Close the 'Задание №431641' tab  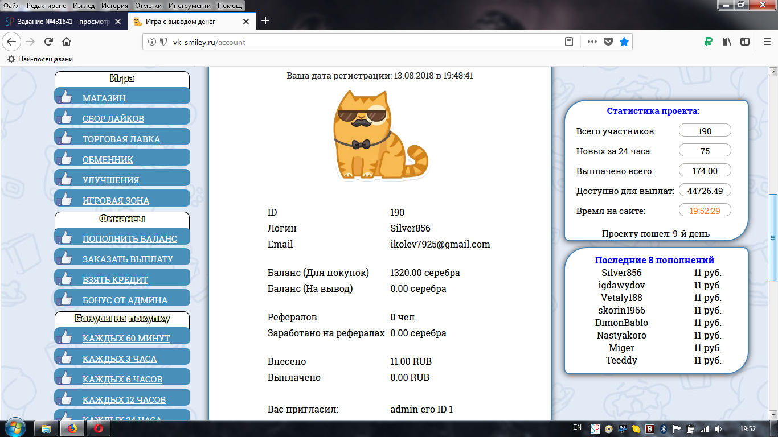tap(118, 22)
